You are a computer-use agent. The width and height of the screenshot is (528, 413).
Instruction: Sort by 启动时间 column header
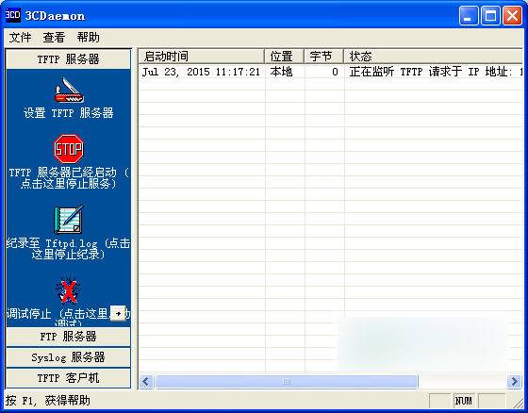(x=202, y=57)
